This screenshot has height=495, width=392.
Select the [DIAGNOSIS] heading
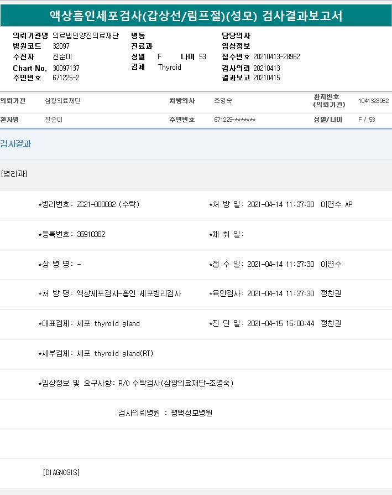pyautogui.click(x=61, y=472)
